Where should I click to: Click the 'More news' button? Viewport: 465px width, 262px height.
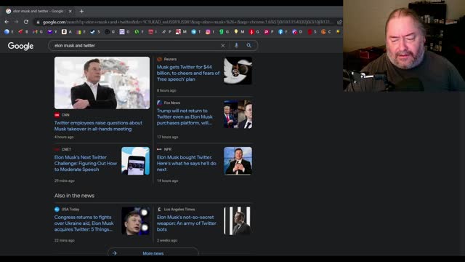tap(153, 253)
